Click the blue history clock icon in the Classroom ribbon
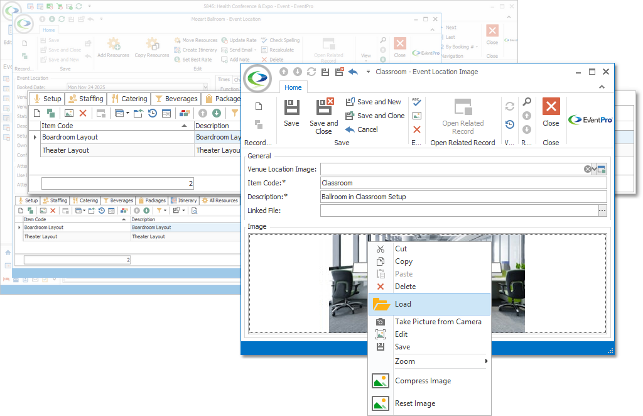 point(510,124)
